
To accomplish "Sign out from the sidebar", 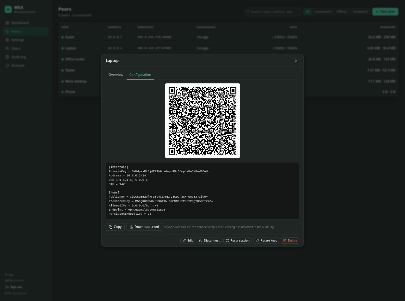I will [x=14, y=287].
